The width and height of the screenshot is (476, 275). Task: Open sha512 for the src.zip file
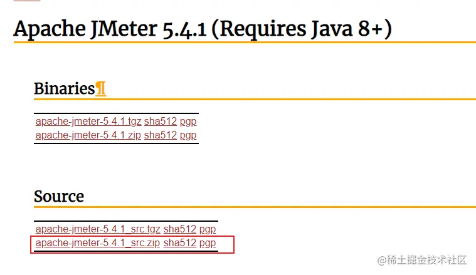180,243
